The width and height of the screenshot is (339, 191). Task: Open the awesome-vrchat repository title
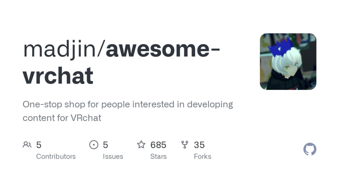(x=121, y=63)
